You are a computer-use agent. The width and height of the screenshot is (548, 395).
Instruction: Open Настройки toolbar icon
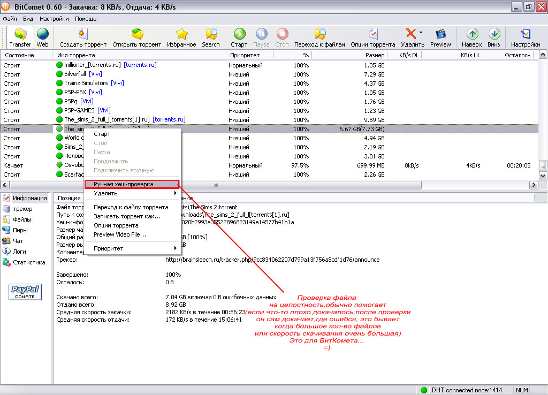(x=526, y=37)
